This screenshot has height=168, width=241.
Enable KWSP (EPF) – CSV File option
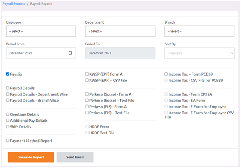point(87,80)
